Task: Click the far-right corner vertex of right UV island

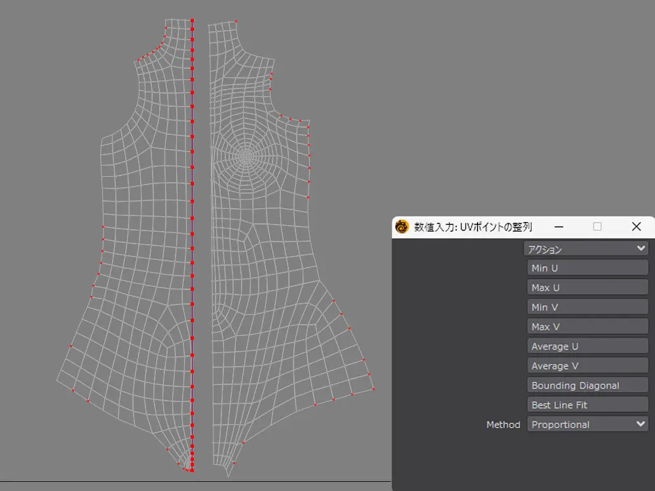Action: pos(373,389)
